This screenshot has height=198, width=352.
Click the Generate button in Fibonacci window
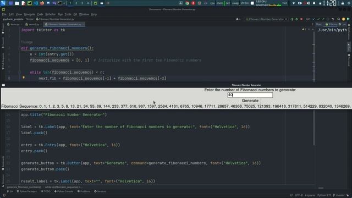pyautogui.click(x=250, y=101)
